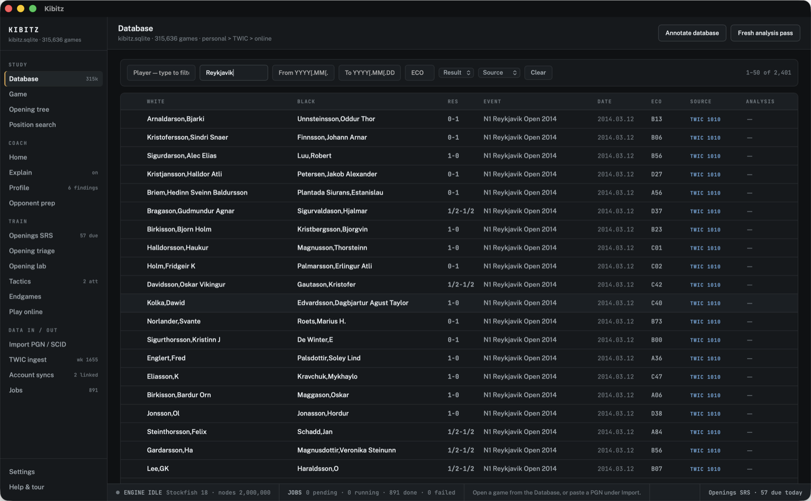The image size is (811, 501).
Task: Open game Sigurdarson,Alec Elias vs Luu,Robert
Action: [459, 156]
